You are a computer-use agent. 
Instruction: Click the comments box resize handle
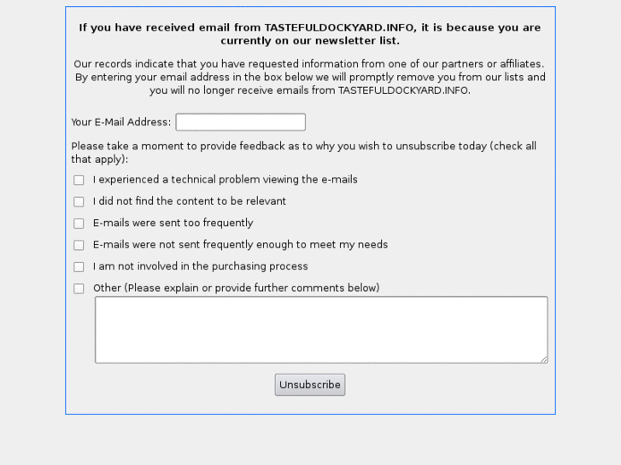tap(543, 359)
